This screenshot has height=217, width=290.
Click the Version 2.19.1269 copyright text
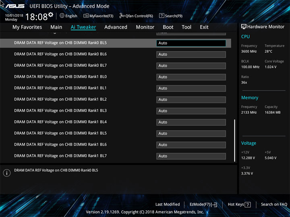(x=145, y=212)
